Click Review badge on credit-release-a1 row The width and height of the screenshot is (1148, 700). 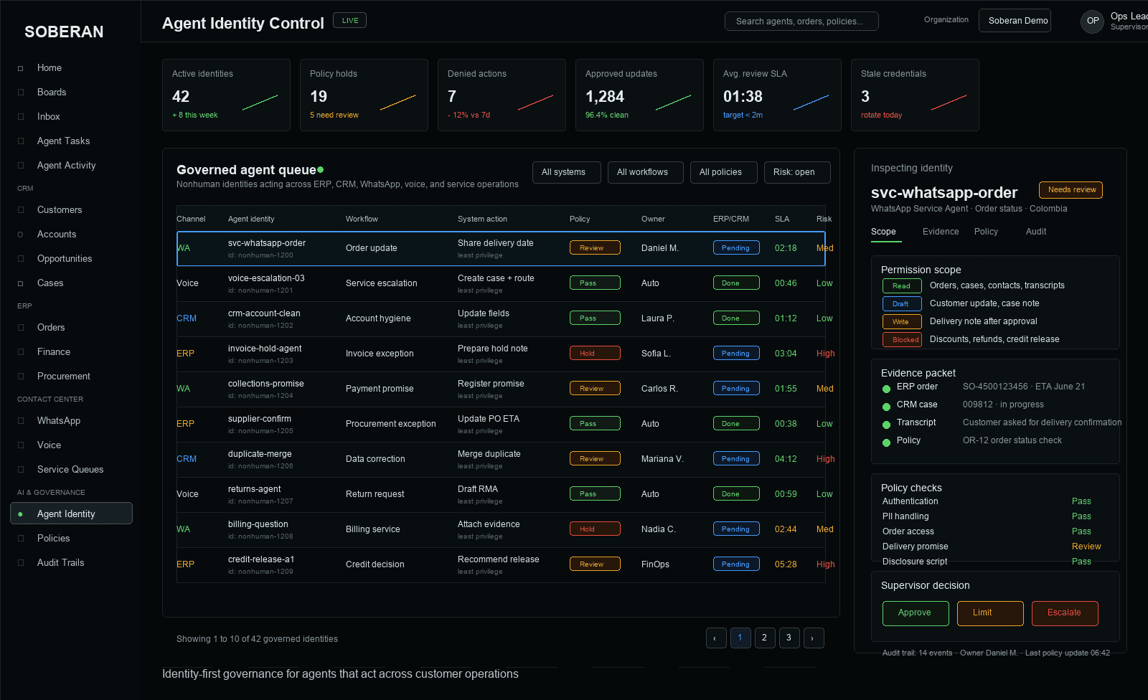(x=595, y=564)
